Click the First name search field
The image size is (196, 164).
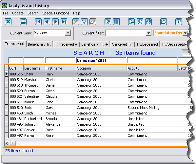click(x=60, y=60)
